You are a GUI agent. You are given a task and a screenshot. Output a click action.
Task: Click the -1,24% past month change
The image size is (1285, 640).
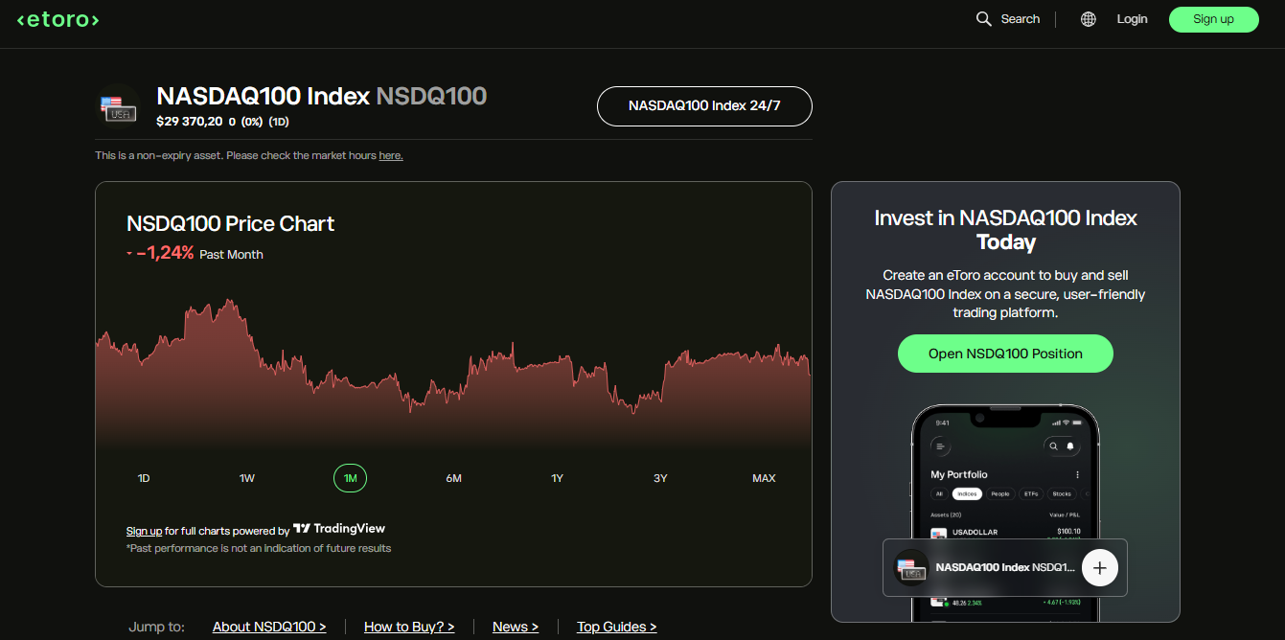coord(165,253)
